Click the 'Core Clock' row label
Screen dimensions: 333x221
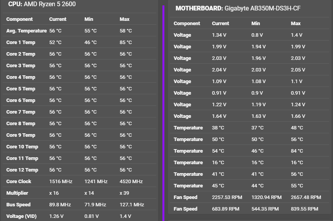pyautogui.click(x=19, y=181)
